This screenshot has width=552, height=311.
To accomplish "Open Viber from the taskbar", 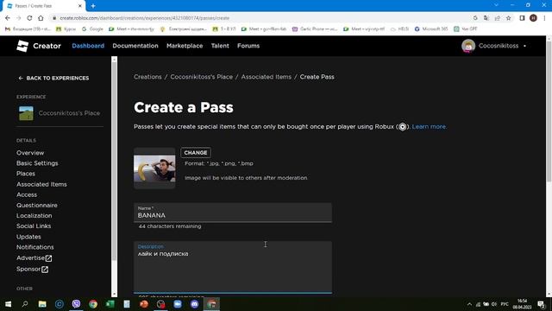I will [76, 304].
